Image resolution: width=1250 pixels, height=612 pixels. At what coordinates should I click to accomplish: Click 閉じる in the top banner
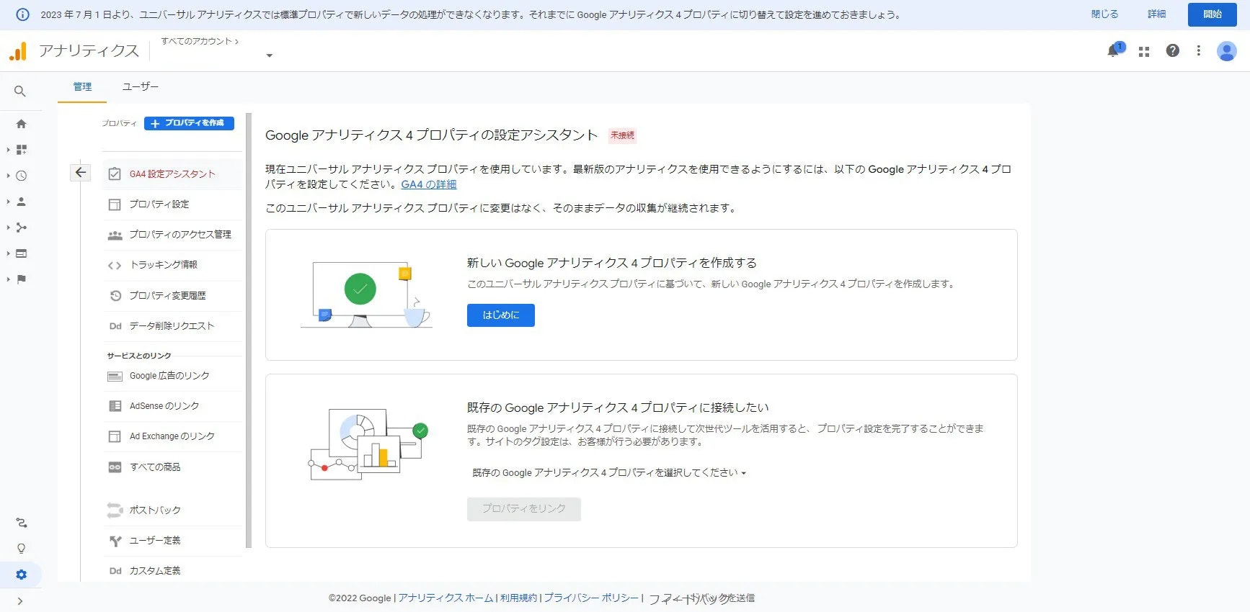click(1104, 14)
